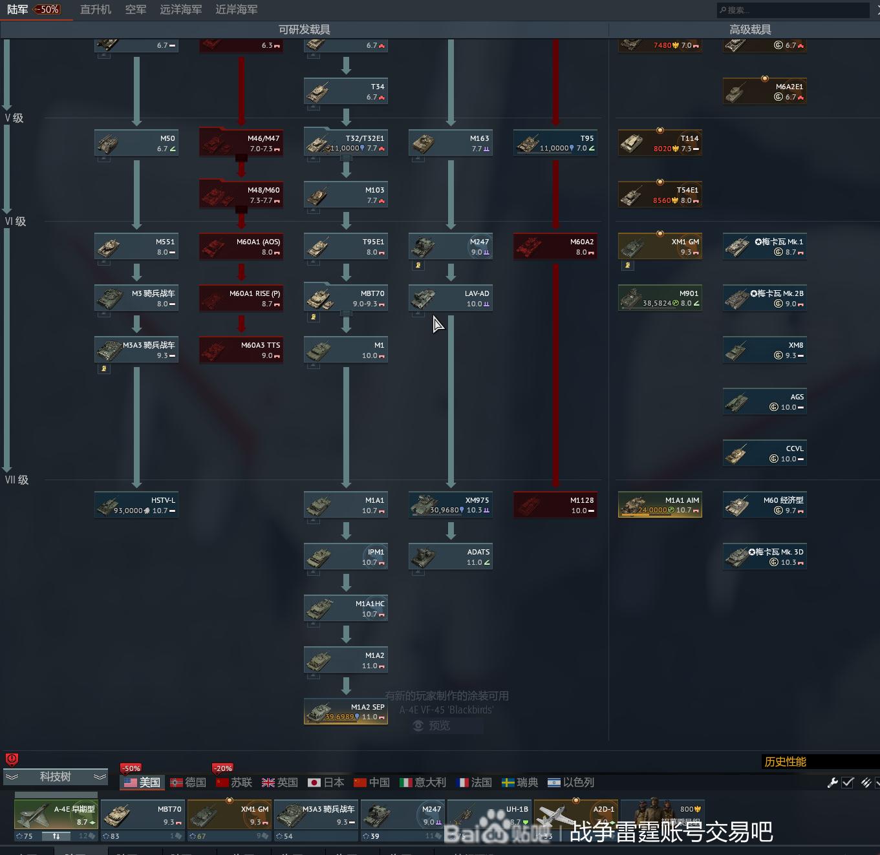Select the 意大利 Italy nation flag
Screen dimensions: 880x855
tap(423, 782)
